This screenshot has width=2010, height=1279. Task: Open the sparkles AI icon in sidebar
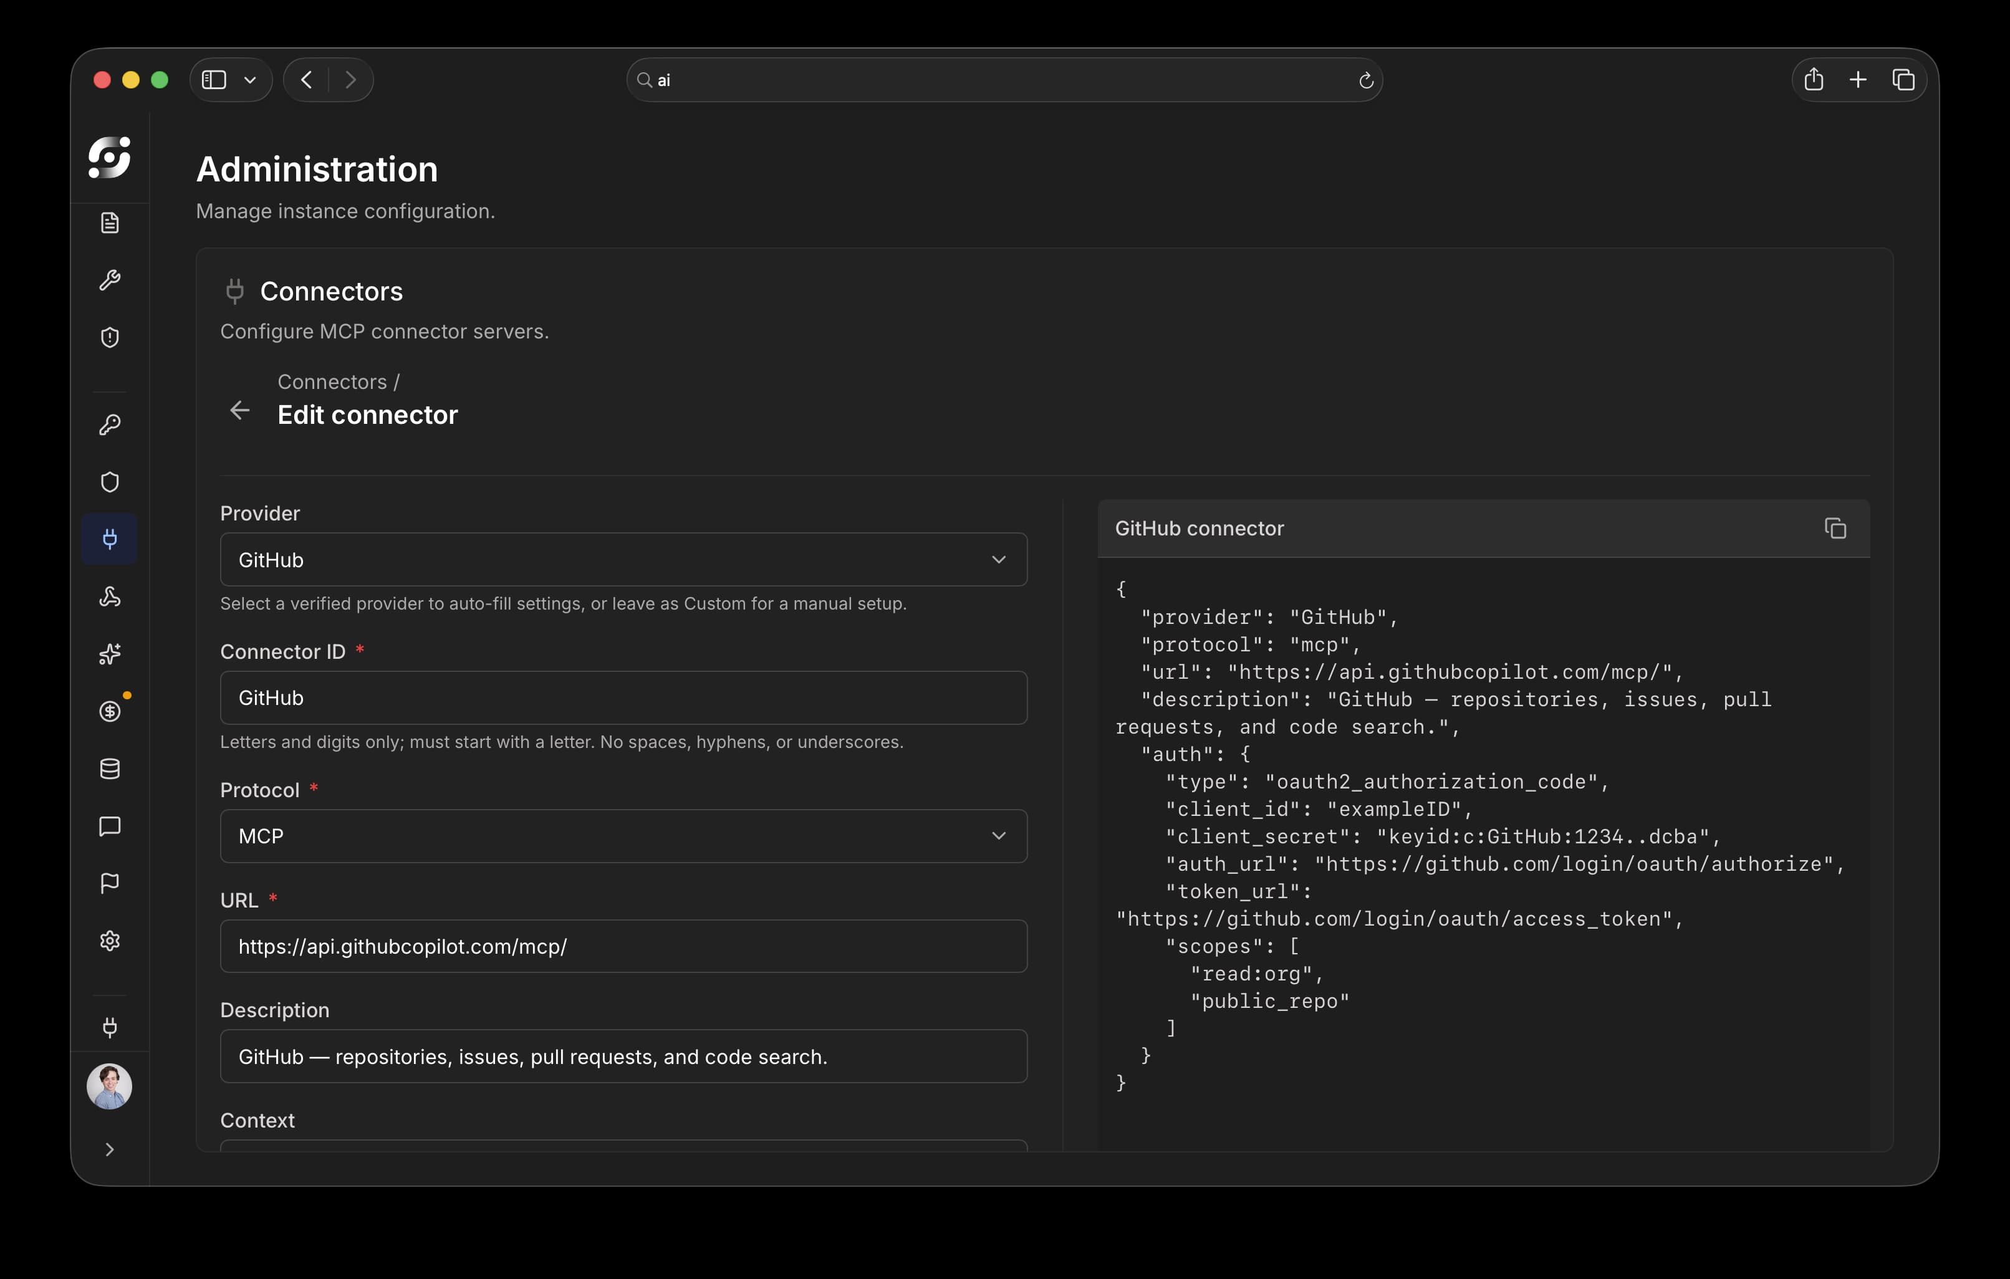point(109,653)
